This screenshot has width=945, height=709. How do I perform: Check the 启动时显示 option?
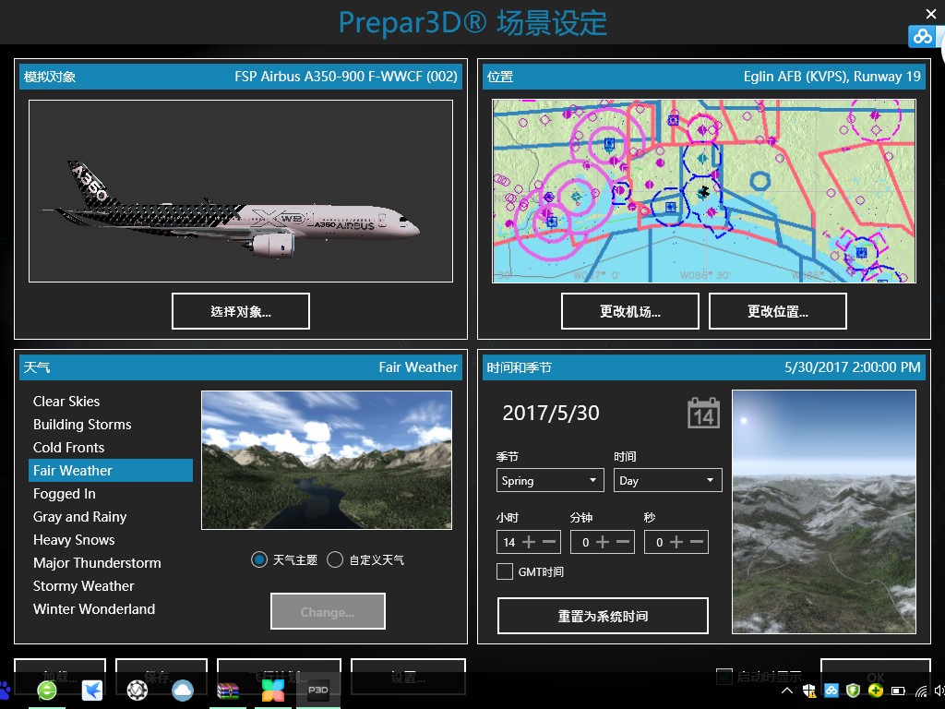pyautogui.click(x=725, y=677)
